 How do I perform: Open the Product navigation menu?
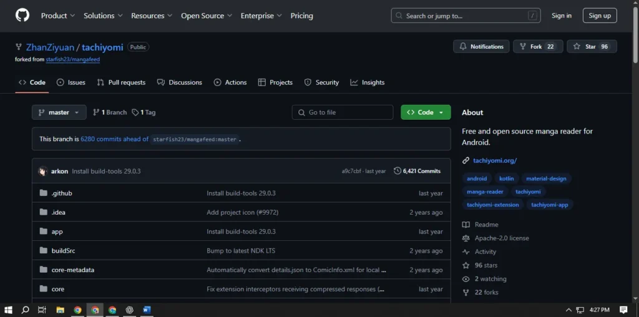(57, 16)
